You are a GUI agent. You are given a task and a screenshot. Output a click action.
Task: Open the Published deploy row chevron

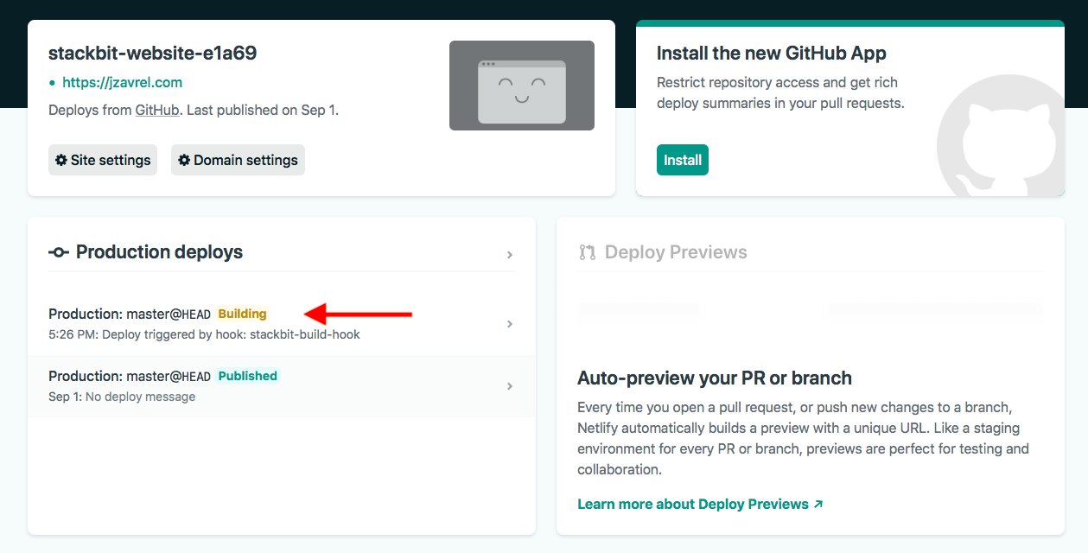[510, 386]
